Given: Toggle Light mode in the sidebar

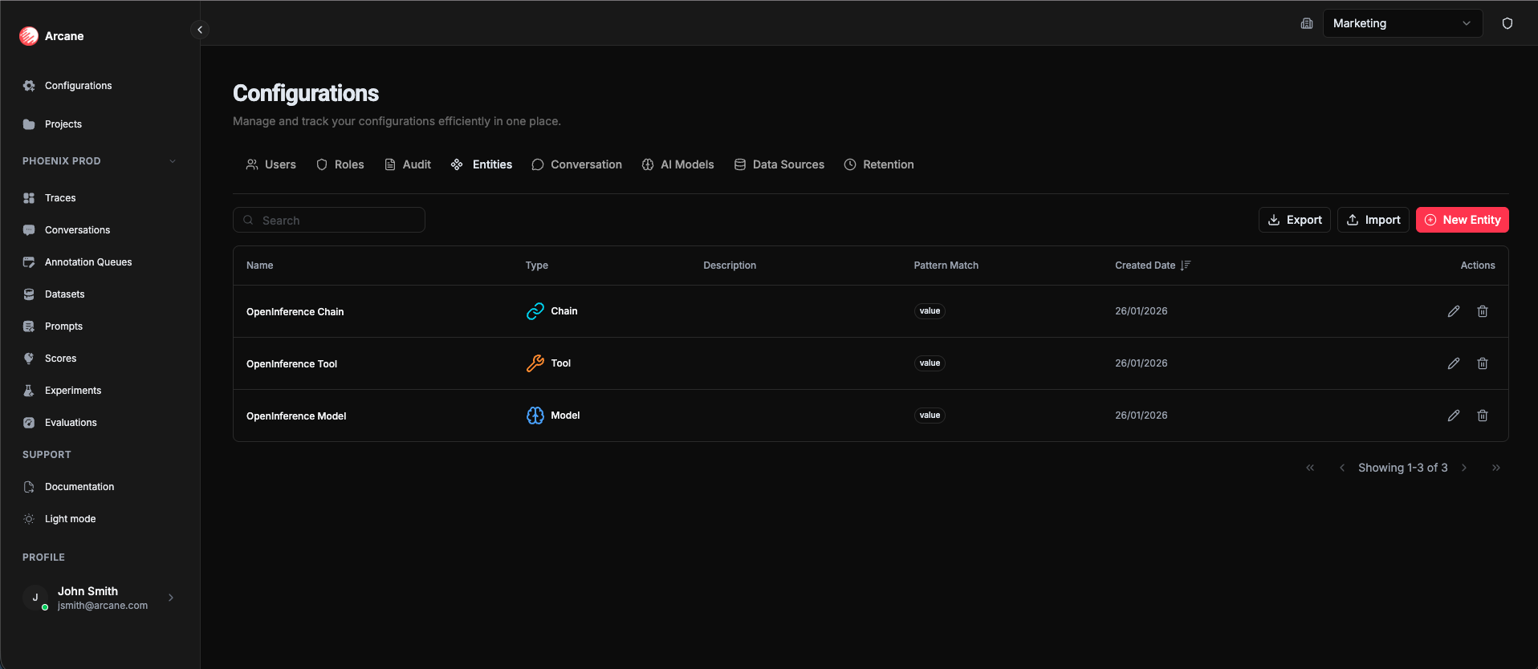Looking at the screenshot, I should click(x=70, y=519).
